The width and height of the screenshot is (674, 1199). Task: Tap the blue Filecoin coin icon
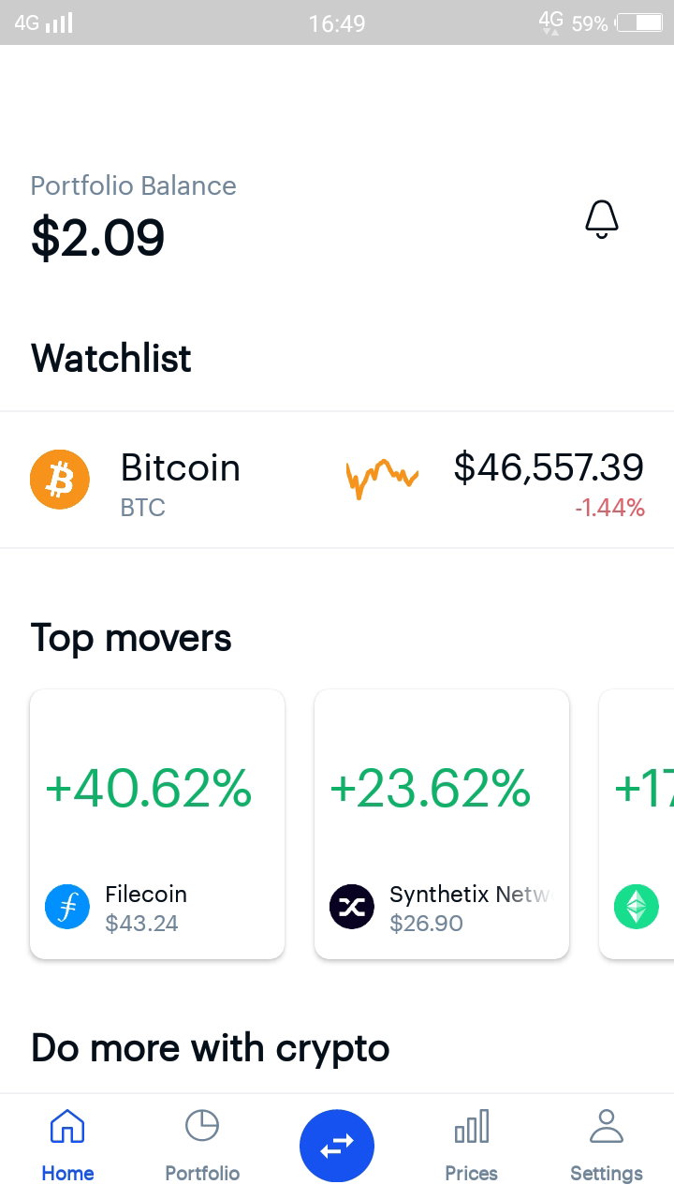coord(67,907)
